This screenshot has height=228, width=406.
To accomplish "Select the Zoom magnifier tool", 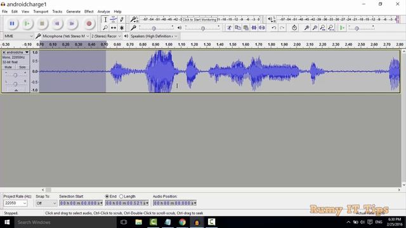I will [x=105, y=28].
